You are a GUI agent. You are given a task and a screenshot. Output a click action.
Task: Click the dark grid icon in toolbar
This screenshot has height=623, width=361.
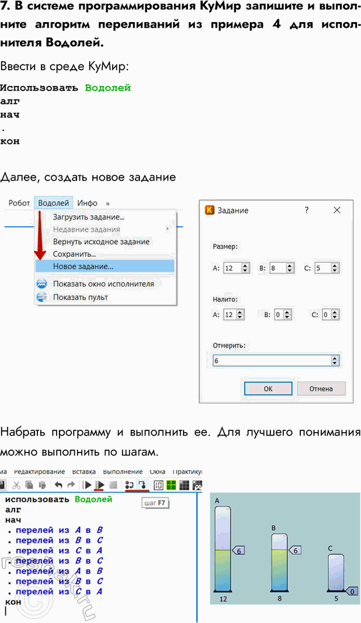click(x=184, y=485)
